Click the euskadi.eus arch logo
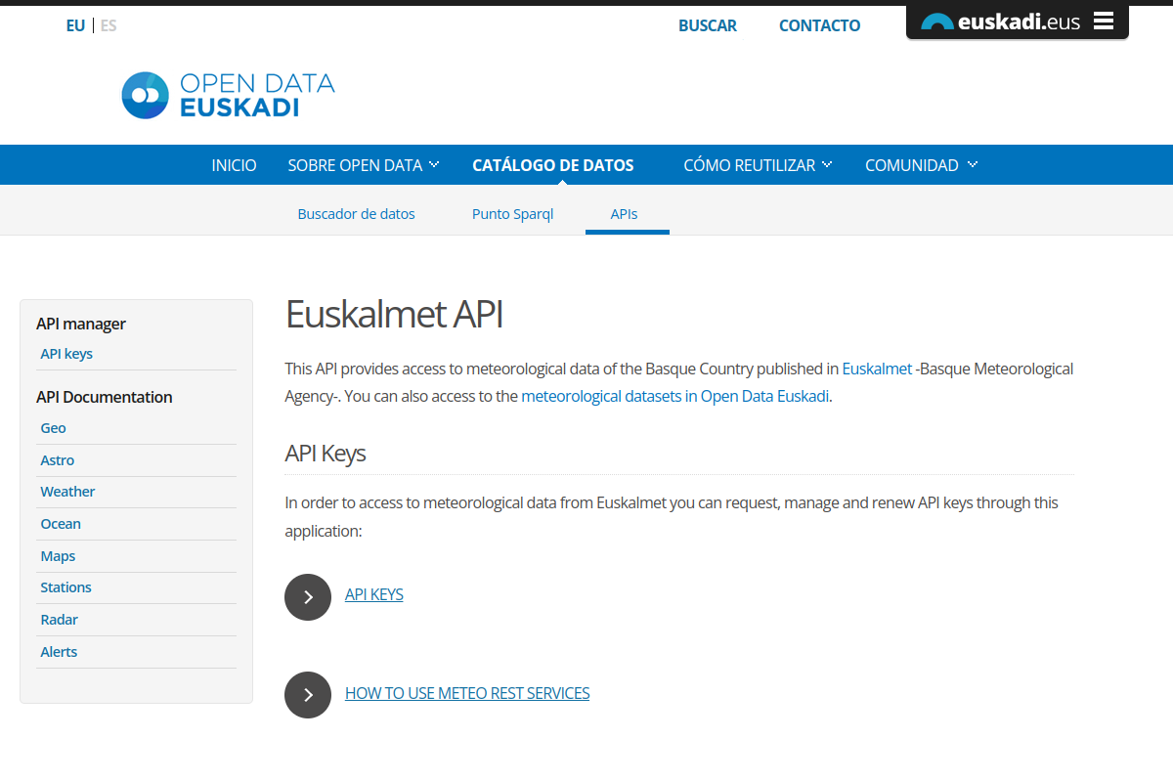 (936, 22)
